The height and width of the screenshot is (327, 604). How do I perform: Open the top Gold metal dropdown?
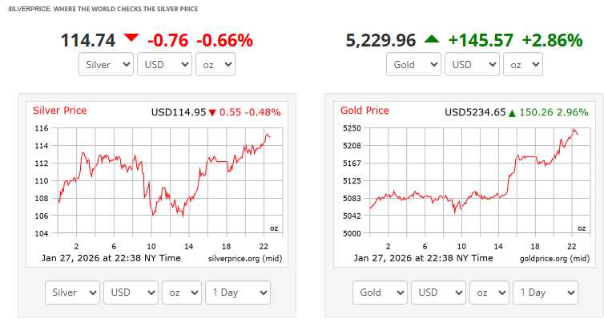pos(413,64)
